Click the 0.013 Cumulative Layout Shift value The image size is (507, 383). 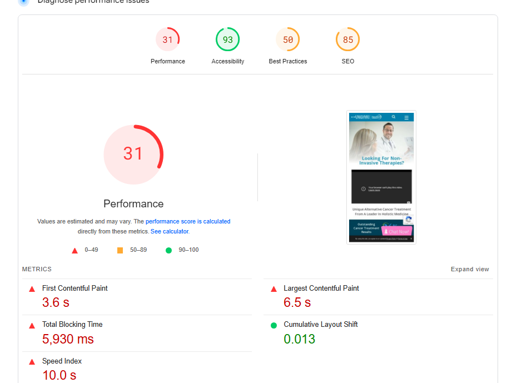(x=300, y=339)
